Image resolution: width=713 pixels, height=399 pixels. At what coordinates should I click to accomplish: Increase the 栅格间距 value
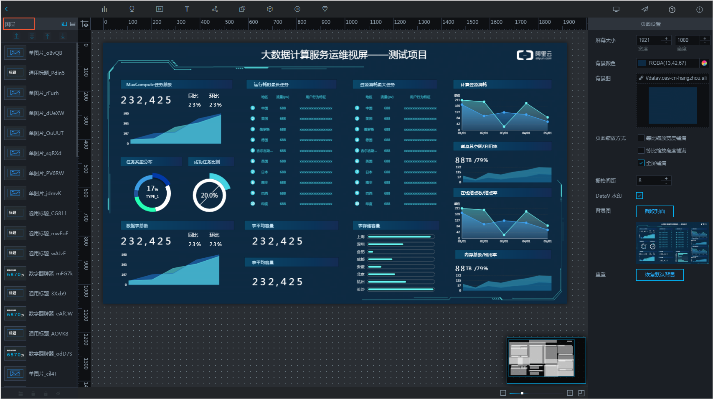(666, 178)
